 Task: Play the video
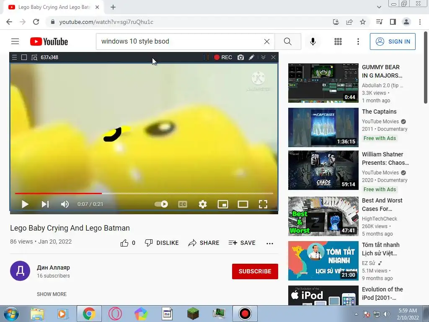(x=25, y=204)
